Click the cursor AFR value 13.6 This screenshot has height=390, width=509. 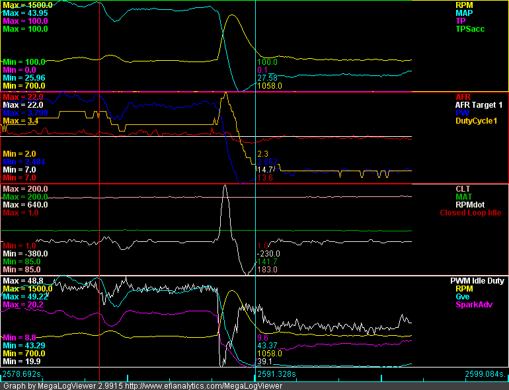point(265,178)
